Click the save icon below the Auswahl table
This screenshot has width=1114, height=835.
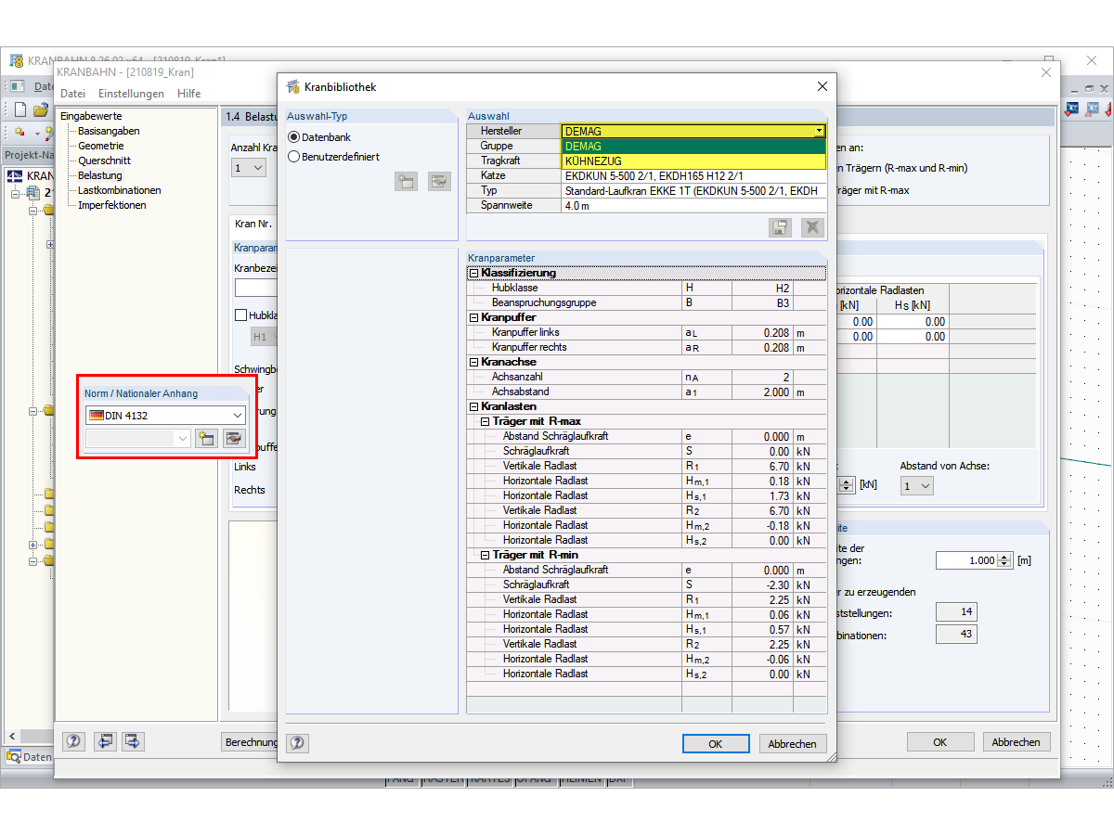(x=780, y=227)
